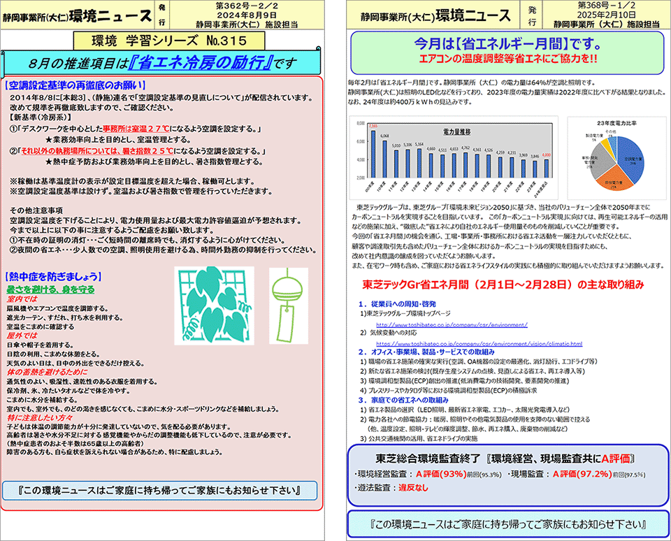Open the climatic.html 気候変動 link
The image size is (671, 541).
click(480, 344)
